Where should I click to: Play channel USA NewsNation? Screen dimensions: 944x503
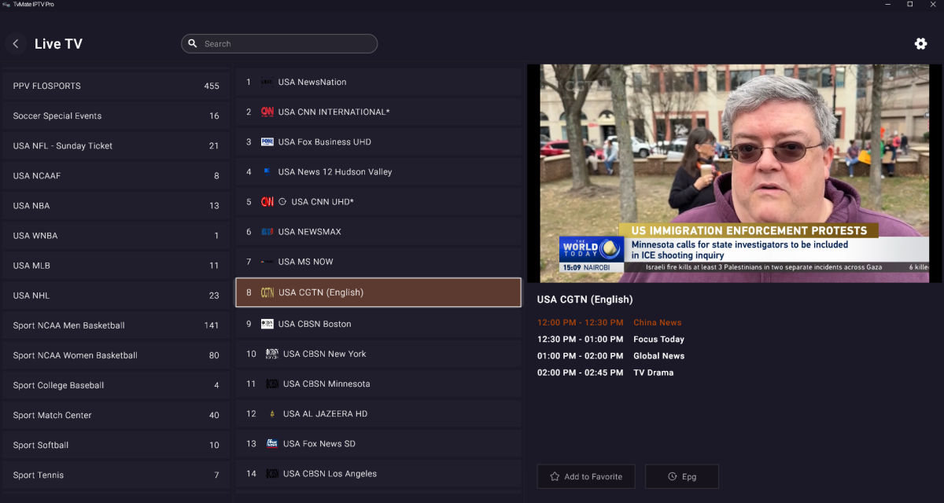pos(378,83)
